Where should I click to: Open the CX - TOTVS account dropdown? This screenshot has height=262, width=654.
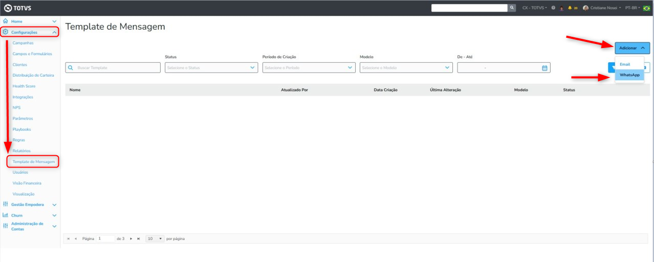pos(535,8)
